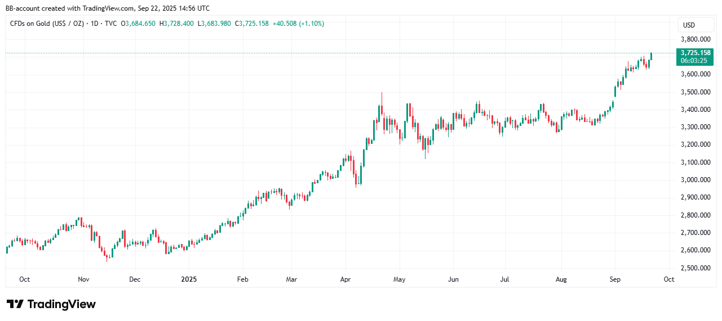Click the CFDs on Gold symbol title
722x321 pixels.
click(47, 24)
